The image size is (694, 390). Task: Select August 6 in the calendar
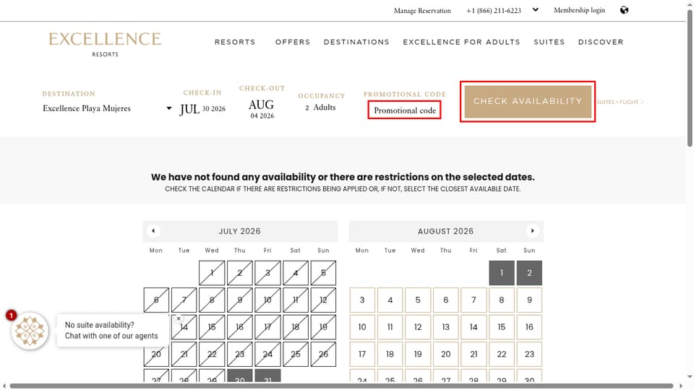click(446, 300)
